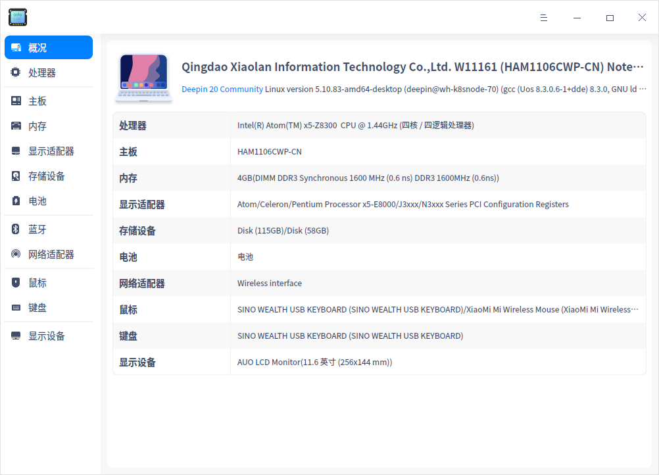Select 蓝牙 text in the sidebar
Image resolution: width=659 pixels, height=475 pixels.
pyautogui.click(x=37, y=230)
